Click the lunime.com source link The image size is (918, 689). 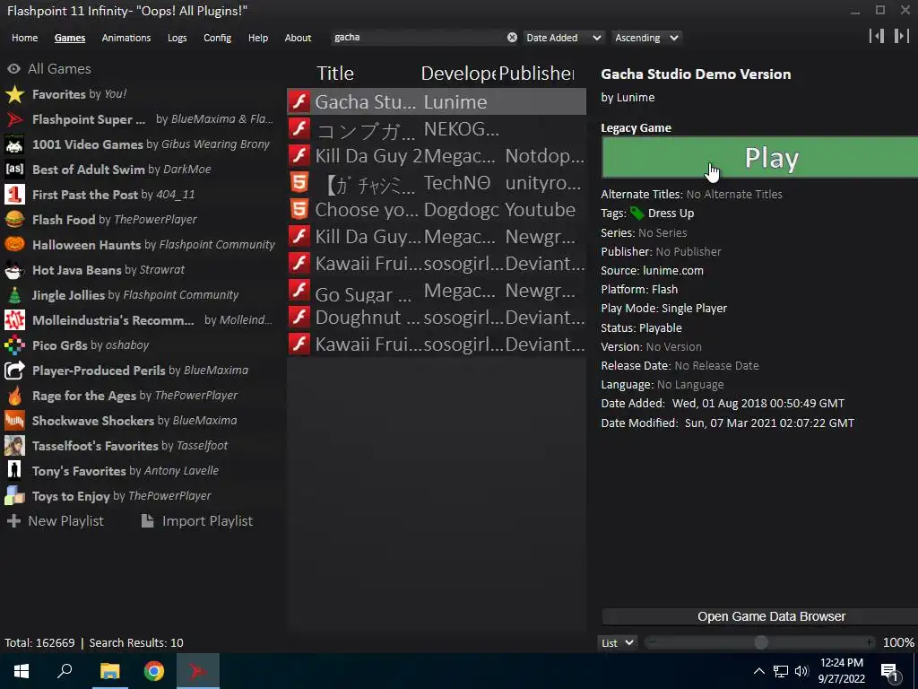pos(672,271)
